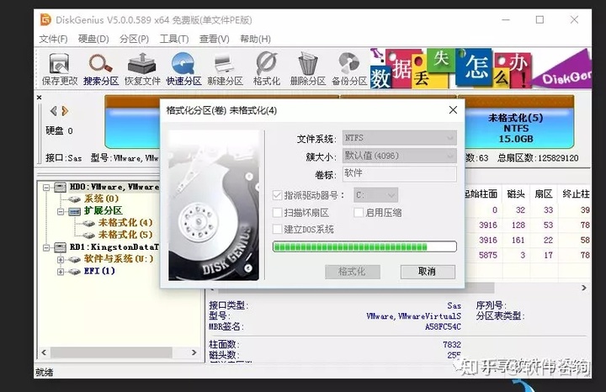Open the 搜索分区 search partition tool
The height and width of the screenshot is (392, 606).
point(101,69)
